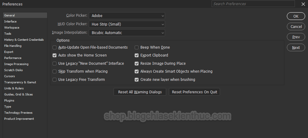Expand the HUD Color Picker dropdown
The height and width of the screenshot is (138, 308).
tap(127, 24)
